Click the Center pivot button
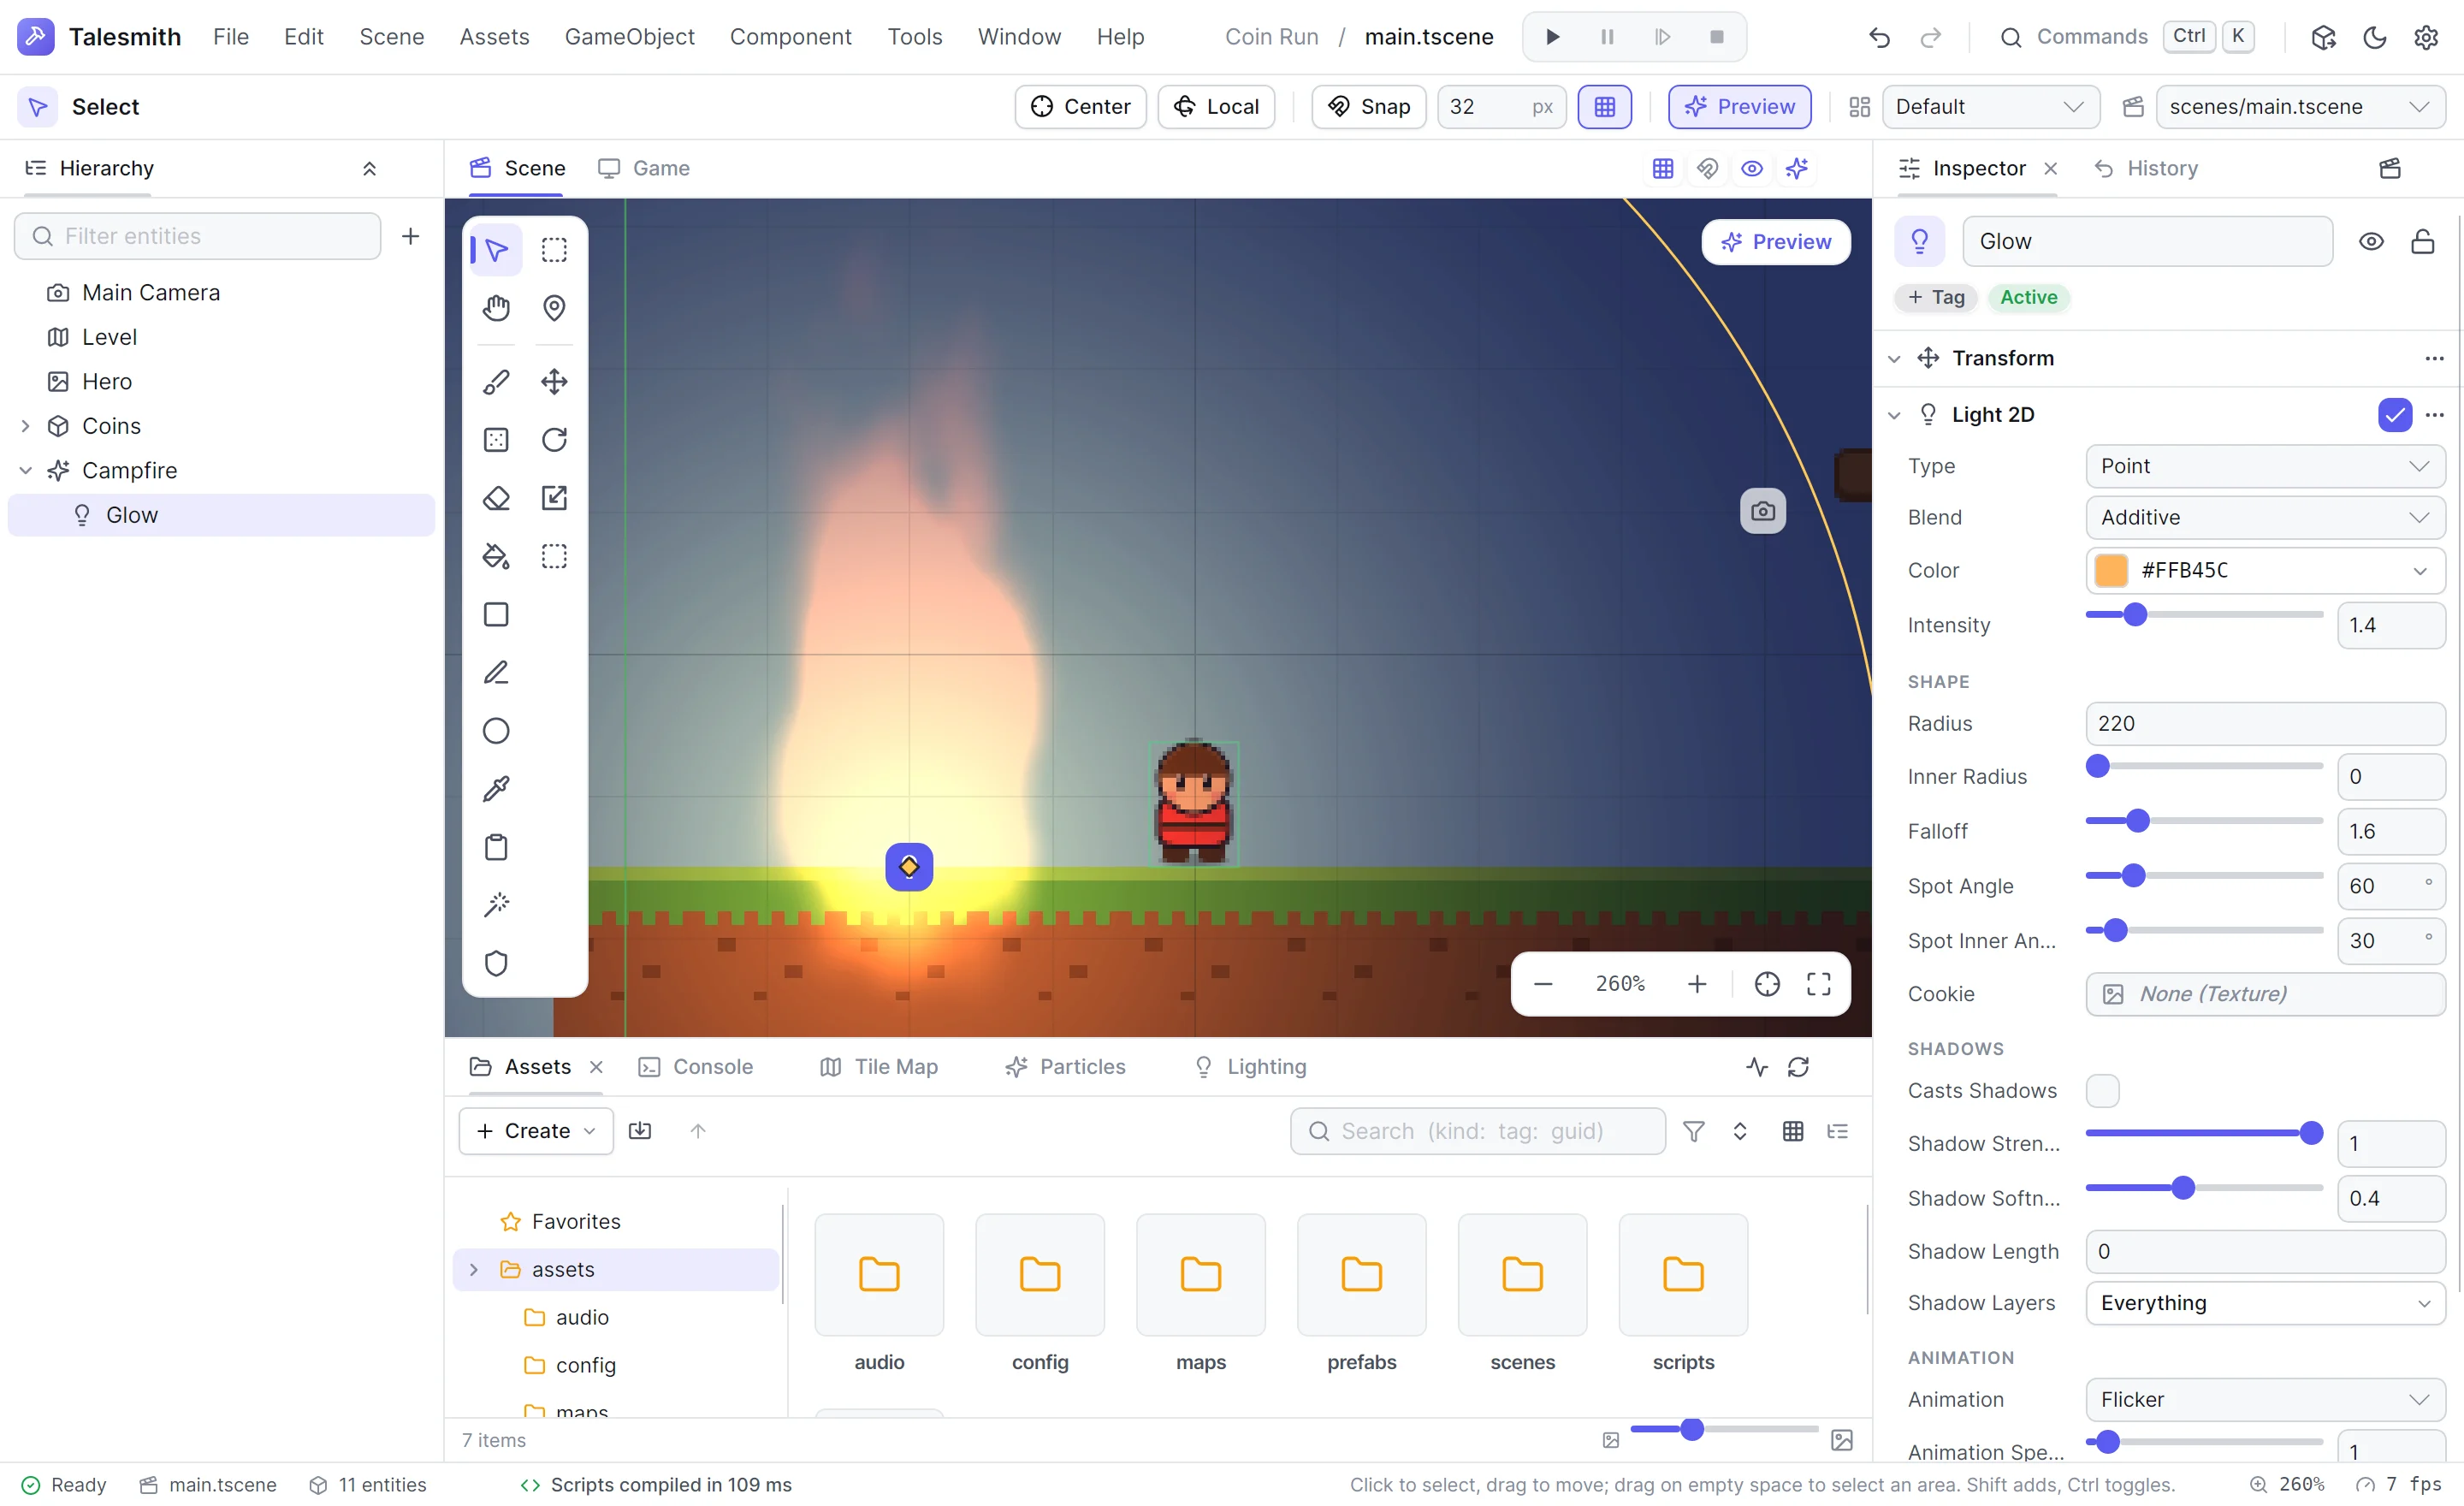 tap(1080, 107)
